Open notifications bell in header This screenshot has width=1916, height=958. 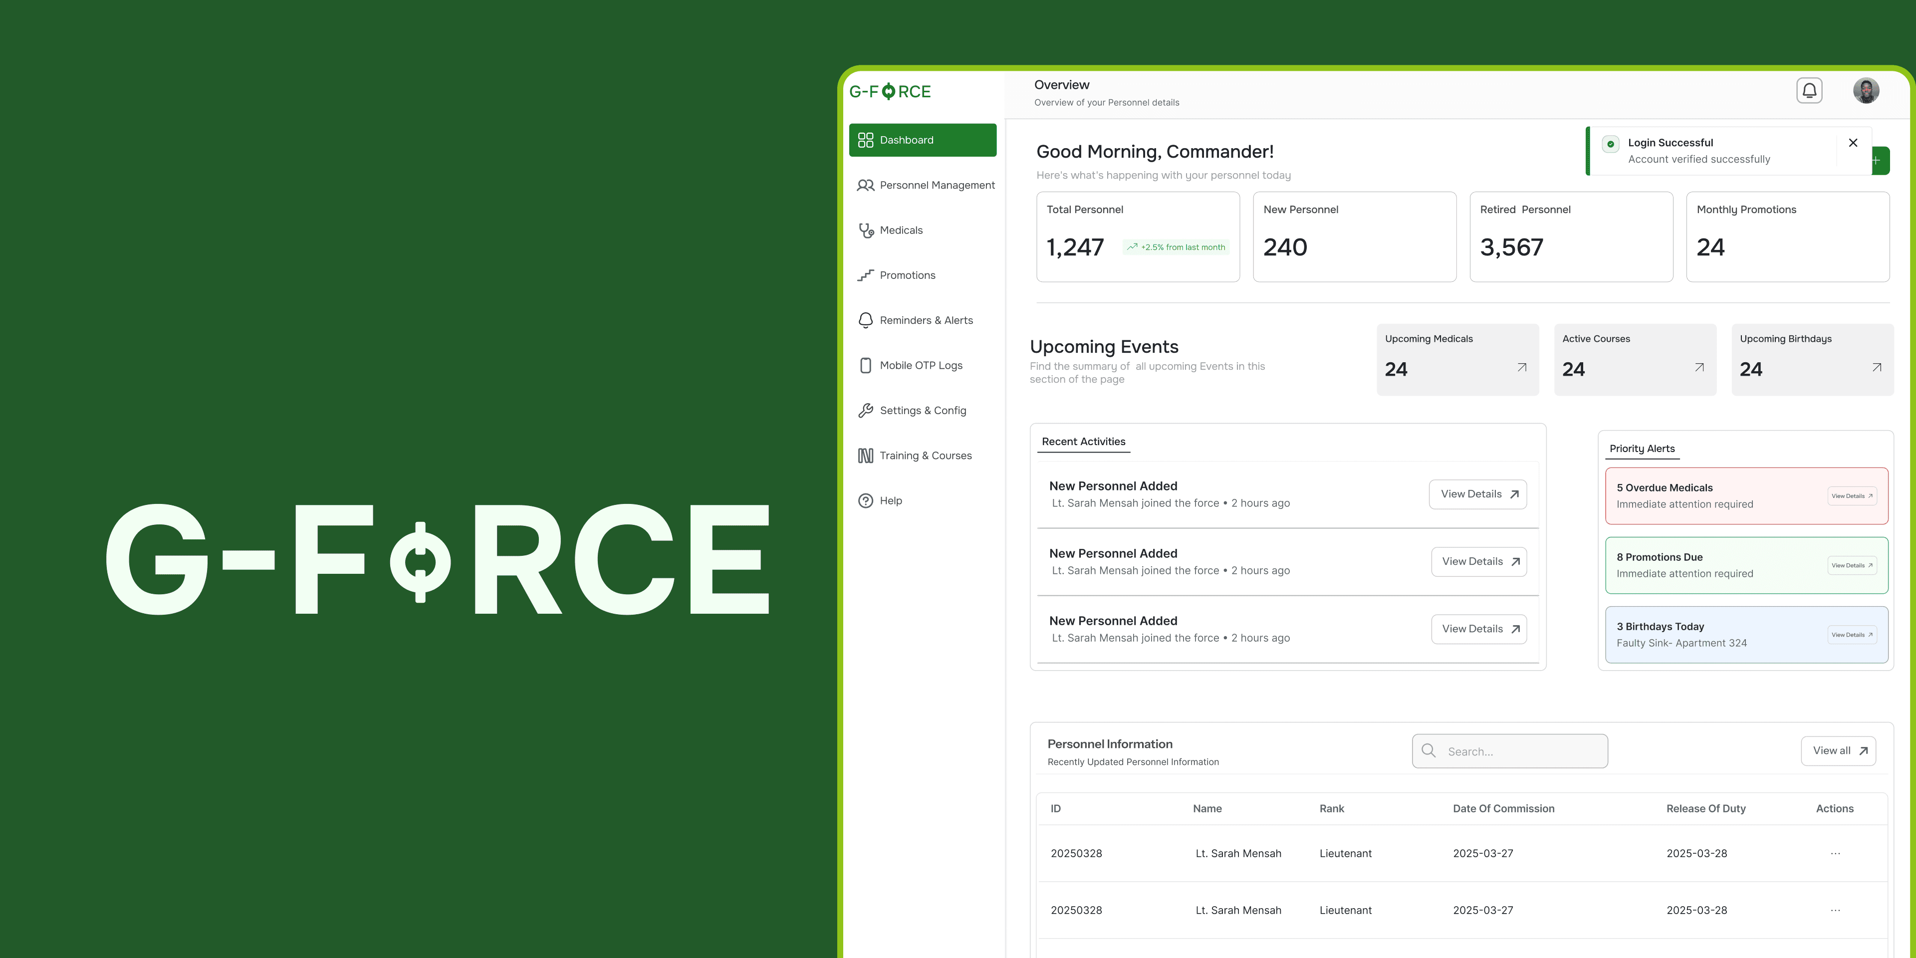[x=1809, y=91]
